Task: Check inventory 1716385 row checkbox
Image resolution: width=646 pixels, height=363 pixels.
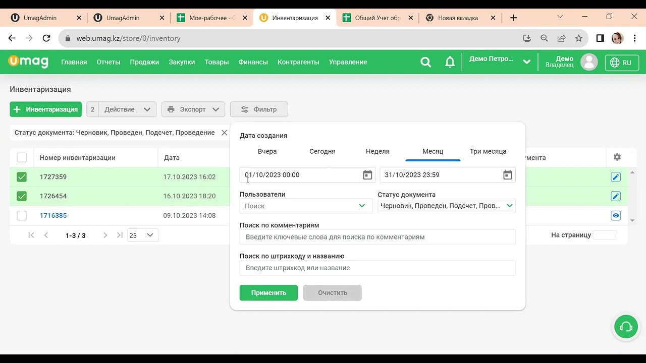Action: click(22, 215)
